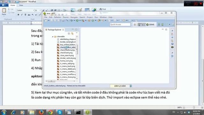Click Collapse All icon in Package Explorer

pyautogui.click(x=69, y=34)
